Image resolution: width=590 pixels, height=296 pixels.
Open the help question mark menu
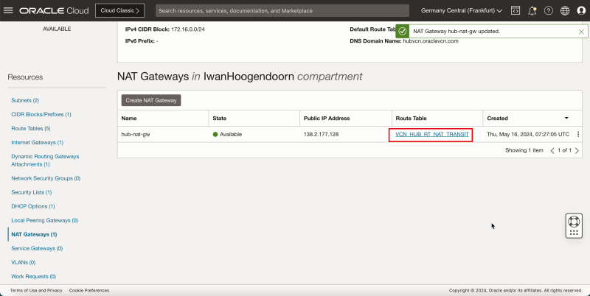tap(549, 11)
